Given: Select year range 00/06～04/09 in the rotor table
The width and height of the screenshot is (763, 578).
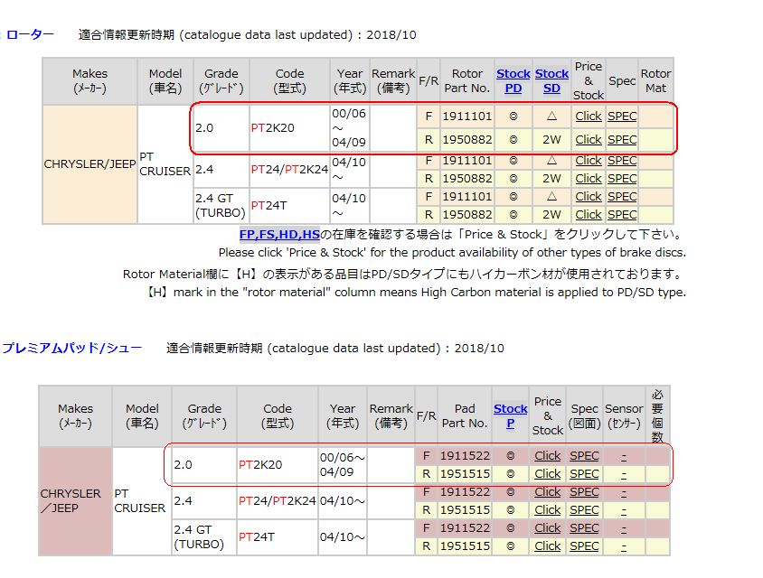Looking at the screenshot, I should (x=349, y=128).
